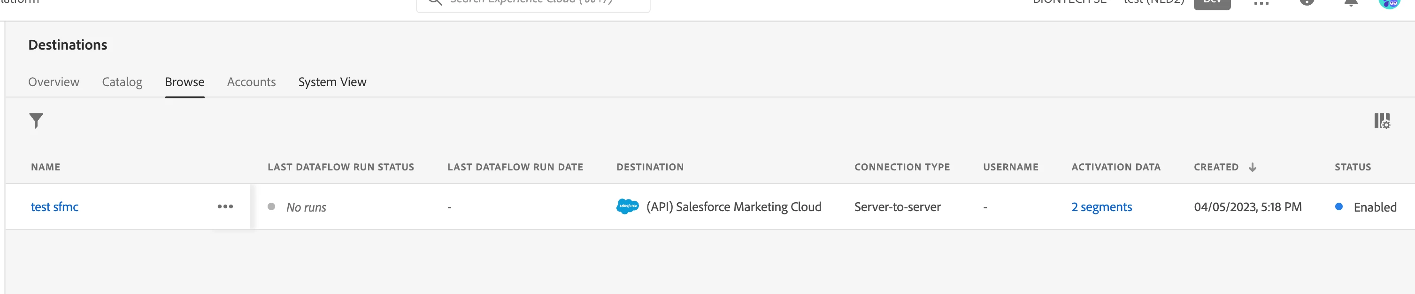Open the app switcher grid icon
Viewport: 1415px width, 294px height.
coord(1261,3)
